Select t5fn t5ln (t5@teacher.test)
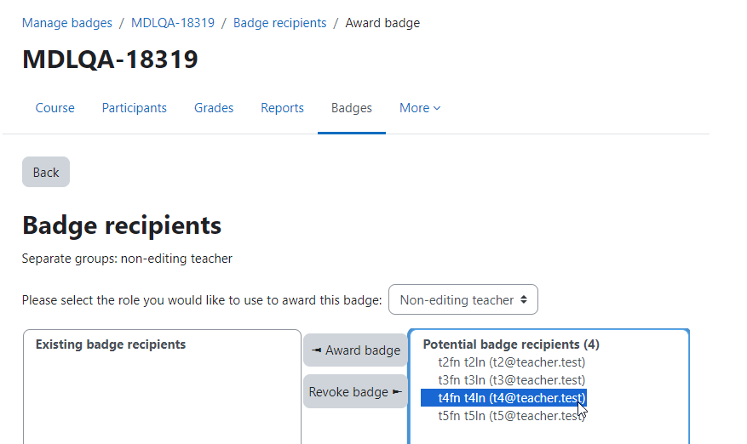The height and width of the screenshot is (444, 747). click(512, 415)
